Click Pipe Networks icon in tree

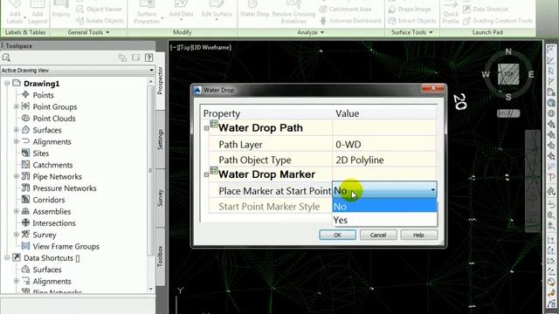[25, 176]
